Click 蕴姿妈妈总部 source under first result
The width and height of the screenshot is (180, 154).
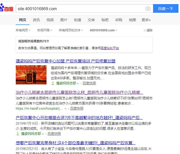66,83
